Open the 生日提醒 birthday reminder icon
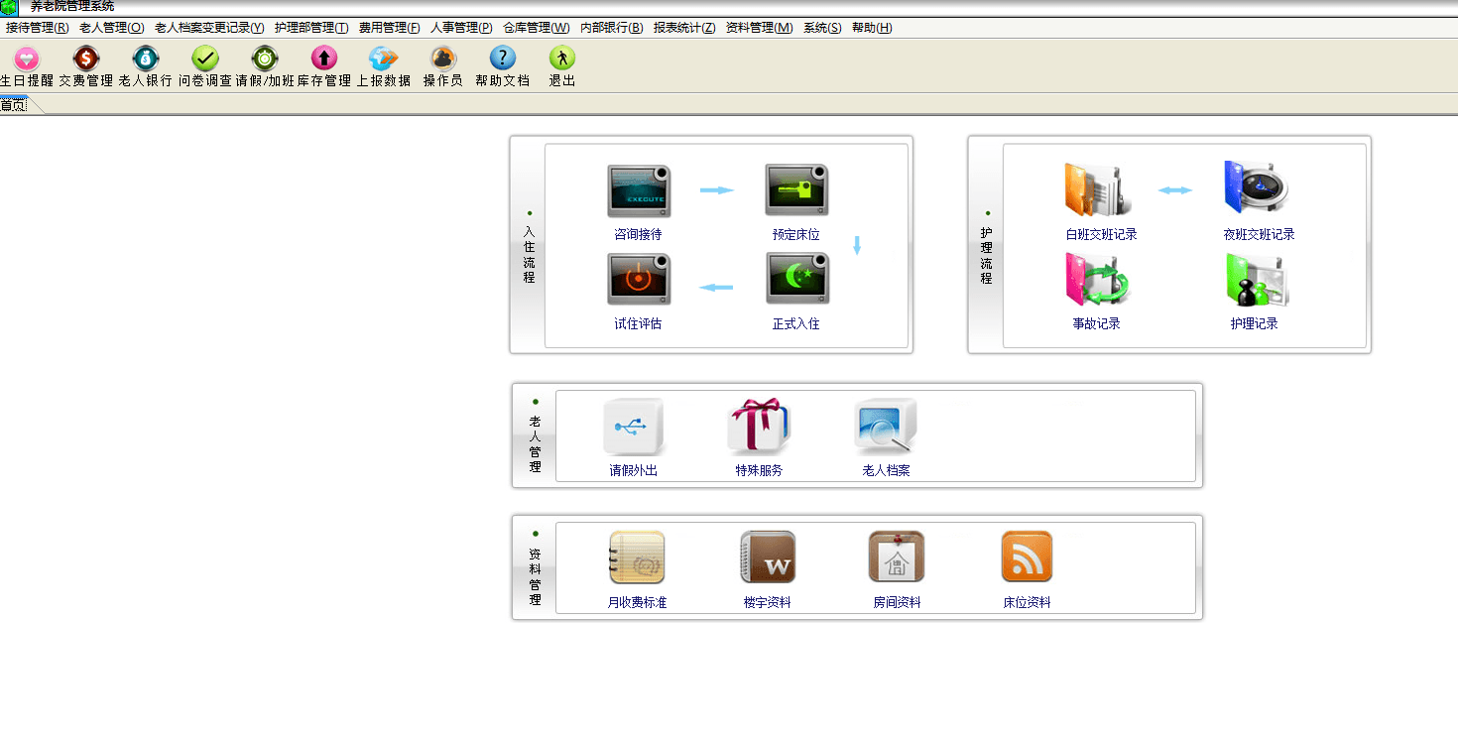The width and height of the screenshot is (1458, 743). (27, 58)
